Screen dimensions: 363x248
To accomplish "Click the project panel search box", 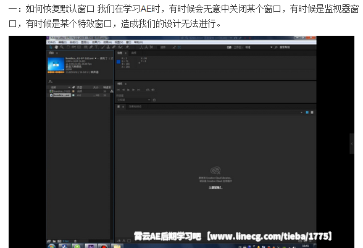I will pos(80,81).
